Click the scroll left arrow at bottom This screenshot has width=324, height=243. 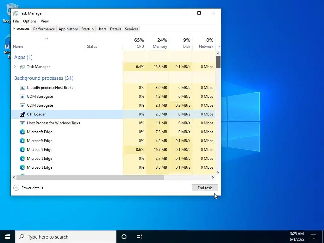14,177
